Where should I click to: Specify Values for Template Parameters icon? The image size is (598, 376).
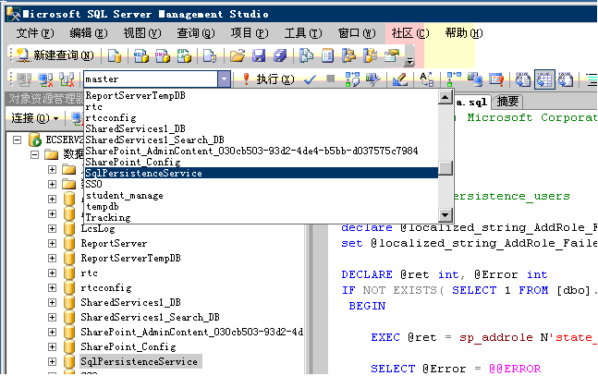pyautogui.click(x=426, y=79)
